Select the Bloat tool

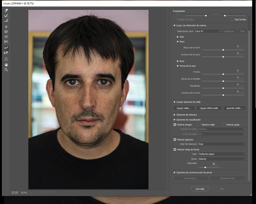tap(6, 37)
